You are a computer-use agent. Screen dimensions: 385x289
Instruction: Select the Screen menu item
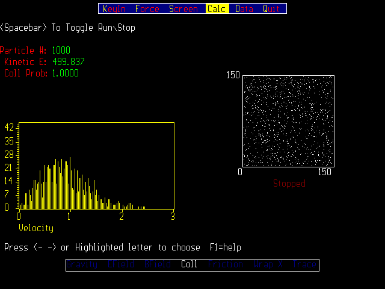point(183,9)
